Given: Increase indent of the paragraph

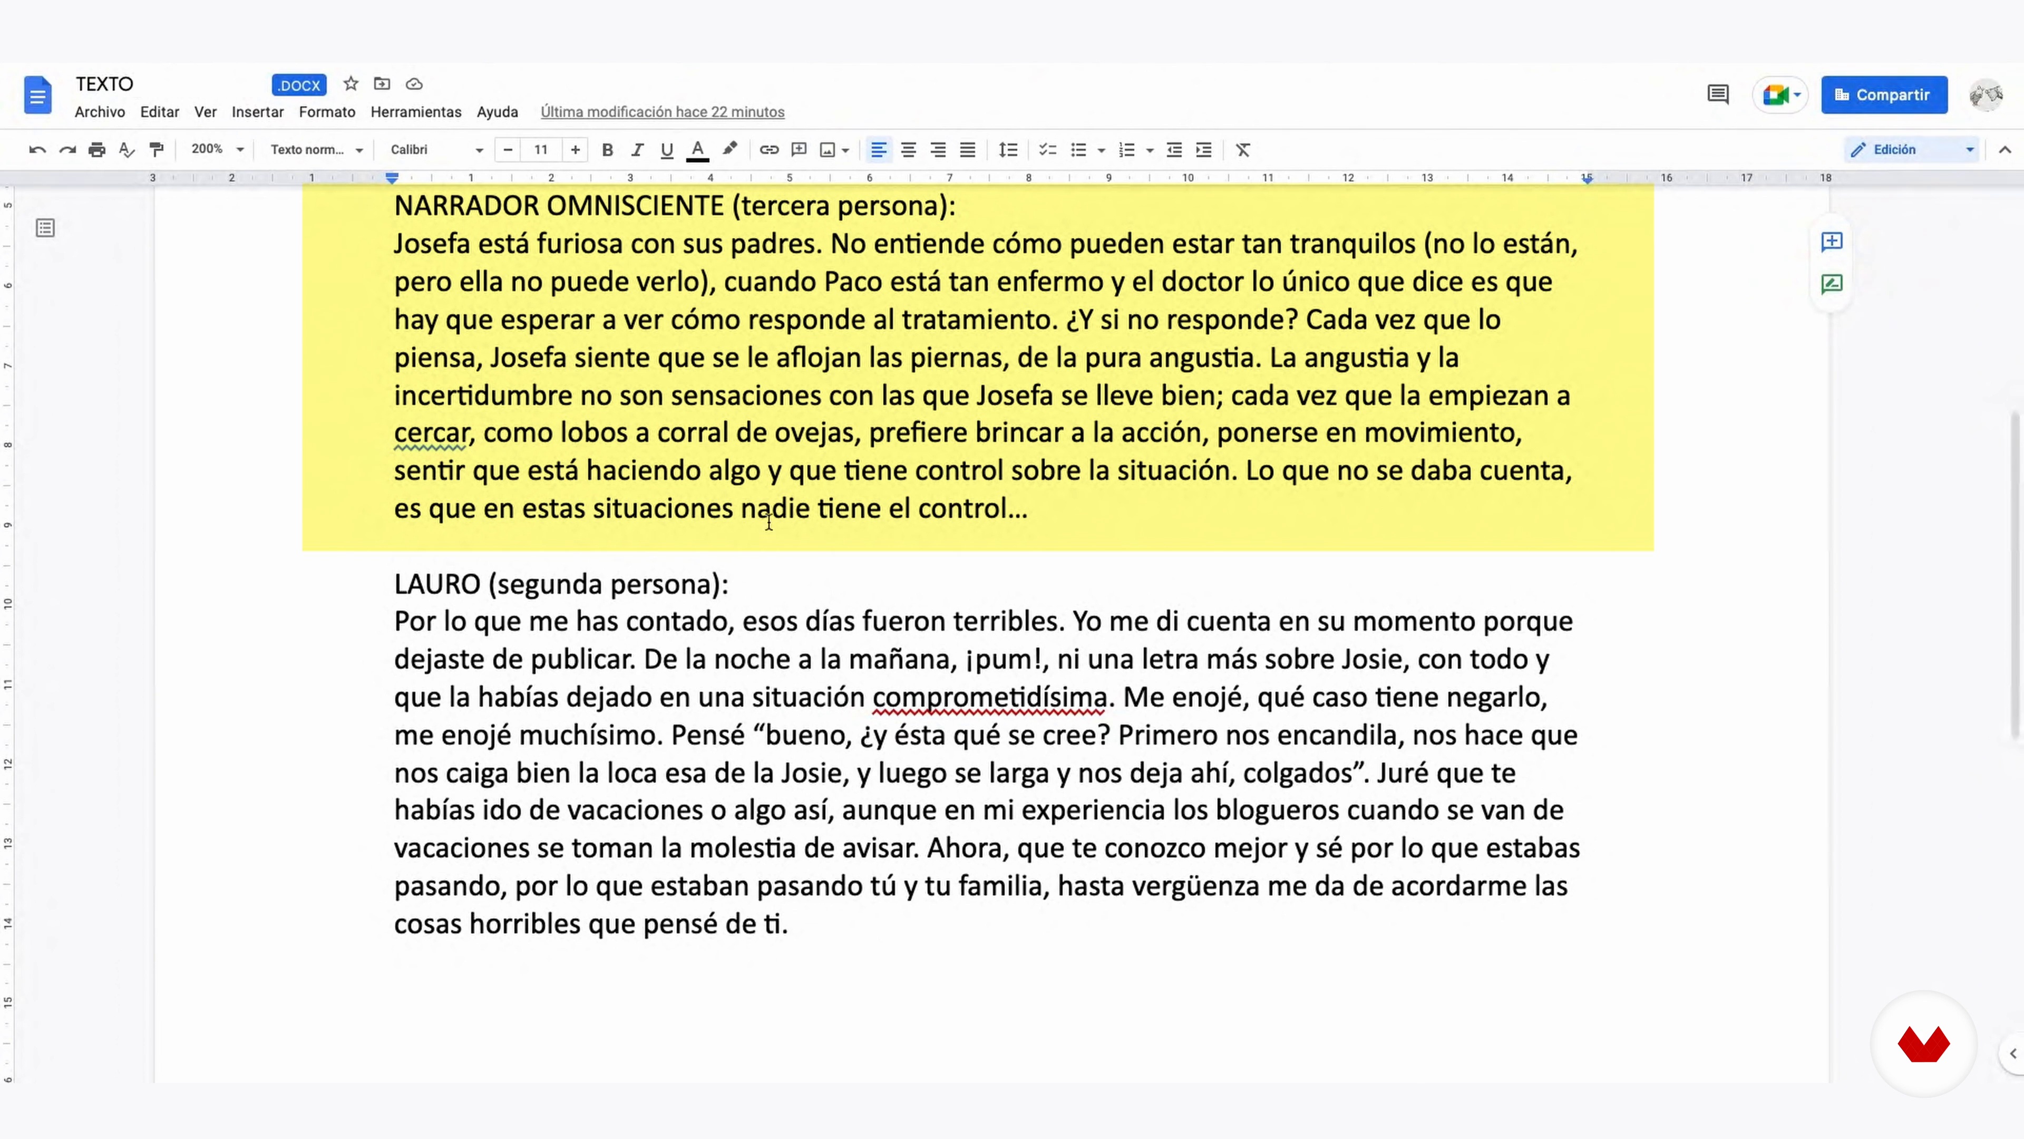Looking at the screenshot, I should coord(1204,149).
